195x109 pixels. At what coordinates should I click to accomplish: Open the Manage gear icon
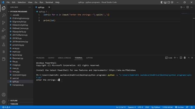click(x=4, y=102)
